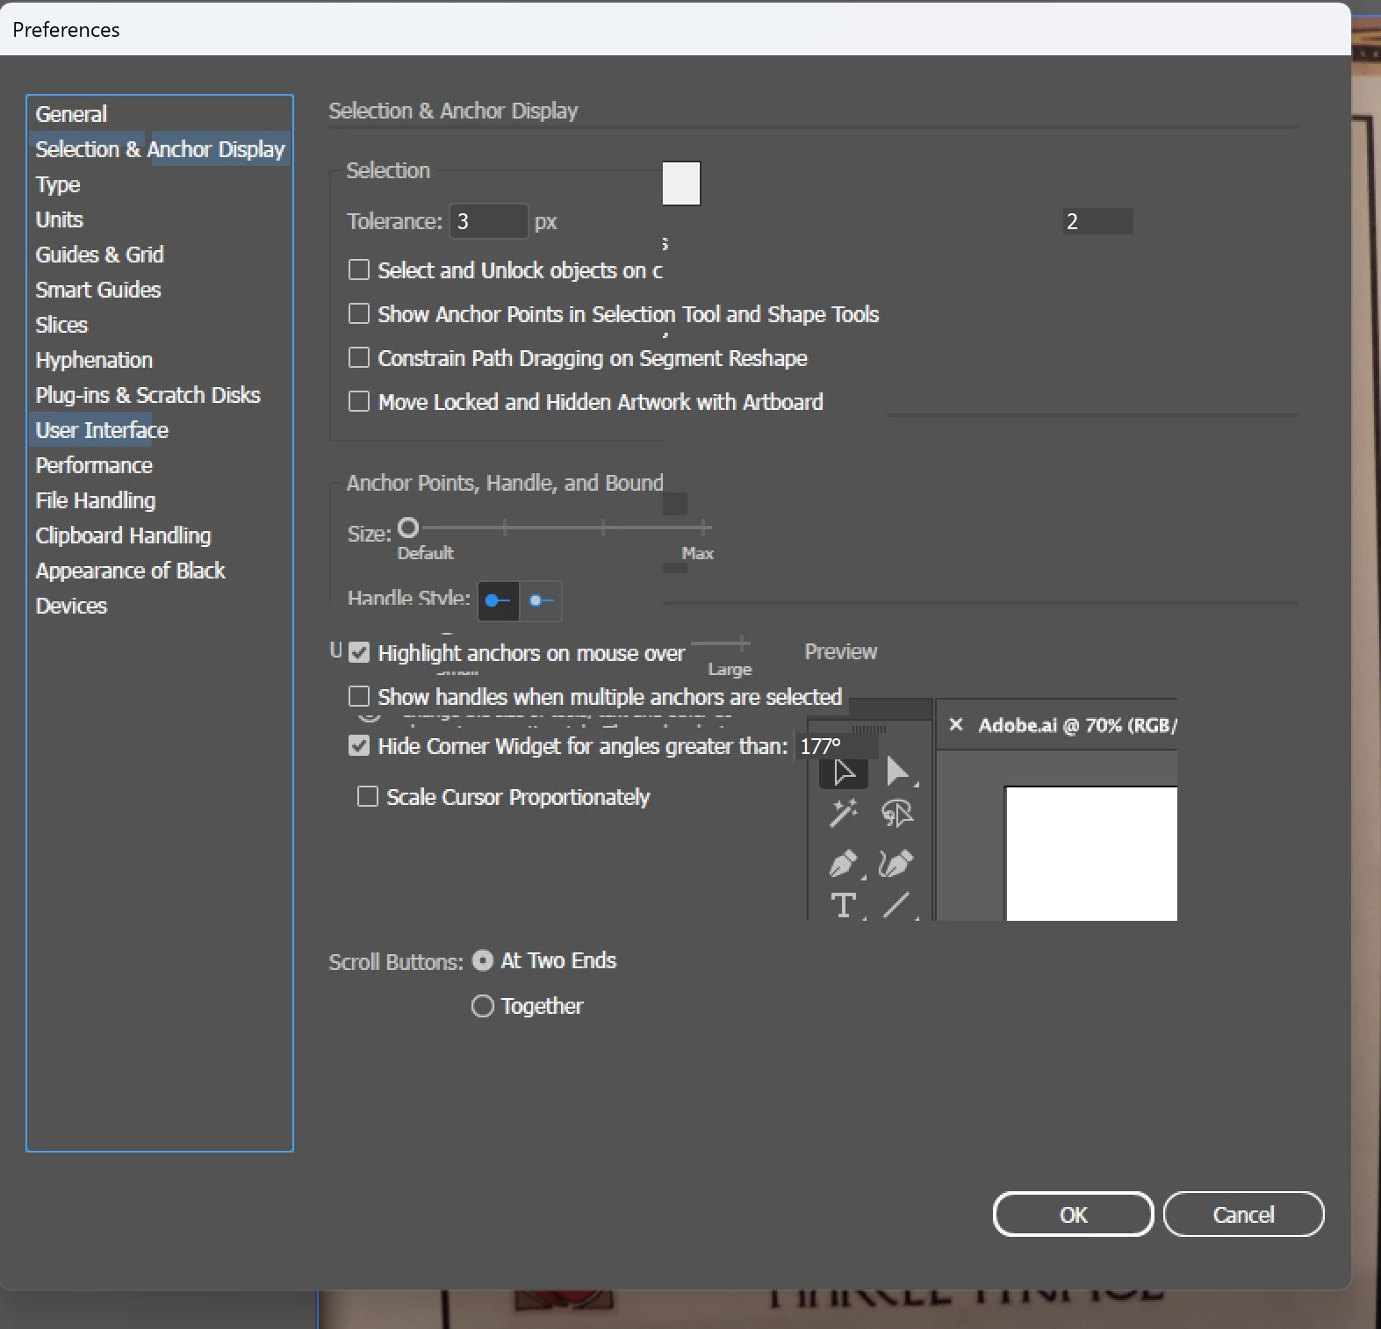Select Together scroll buttons option
Viewport: 1381px width, 1329px height.
click(x=483, y=1006)
